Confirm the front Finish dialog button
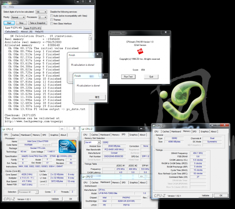This screenshot has width=235, height=209. pyautogui.click(x=97, y=97)
